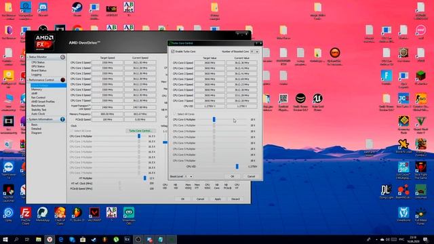The image size is (434, 244).
Task: Open Diagram under System Information
Action: (x=36, y=133)
